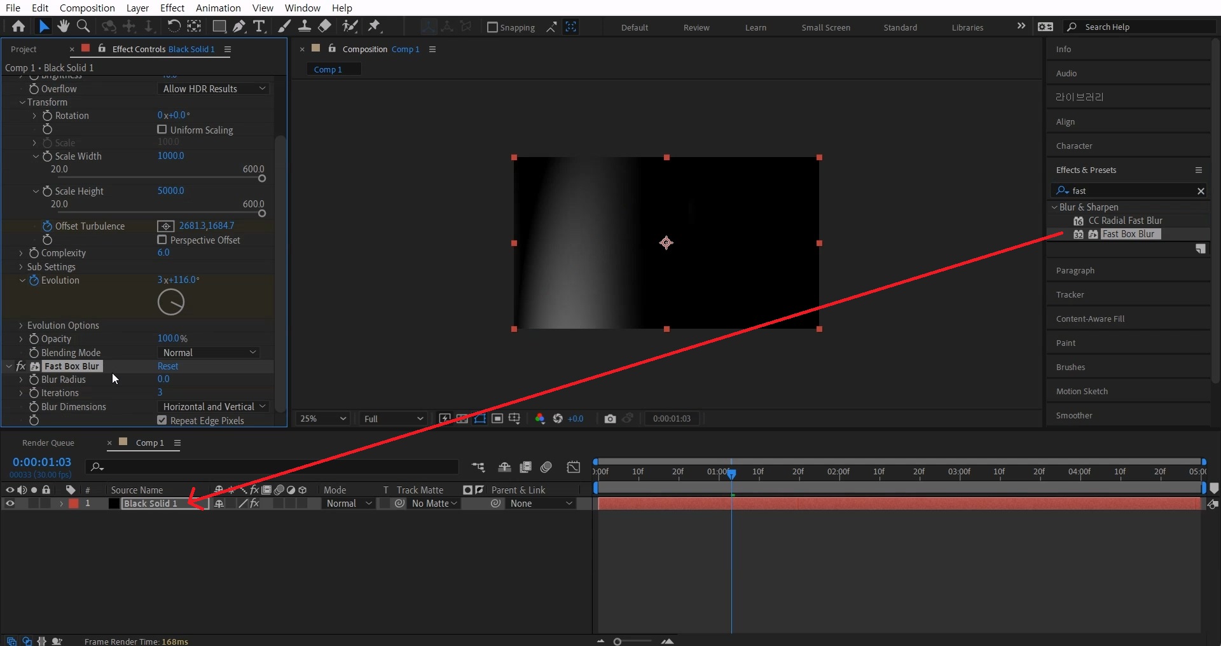Open the No Matte track matte dropdown
Image resolution: width=1221 pixels, height=646 pixels.
click(434, 504)
